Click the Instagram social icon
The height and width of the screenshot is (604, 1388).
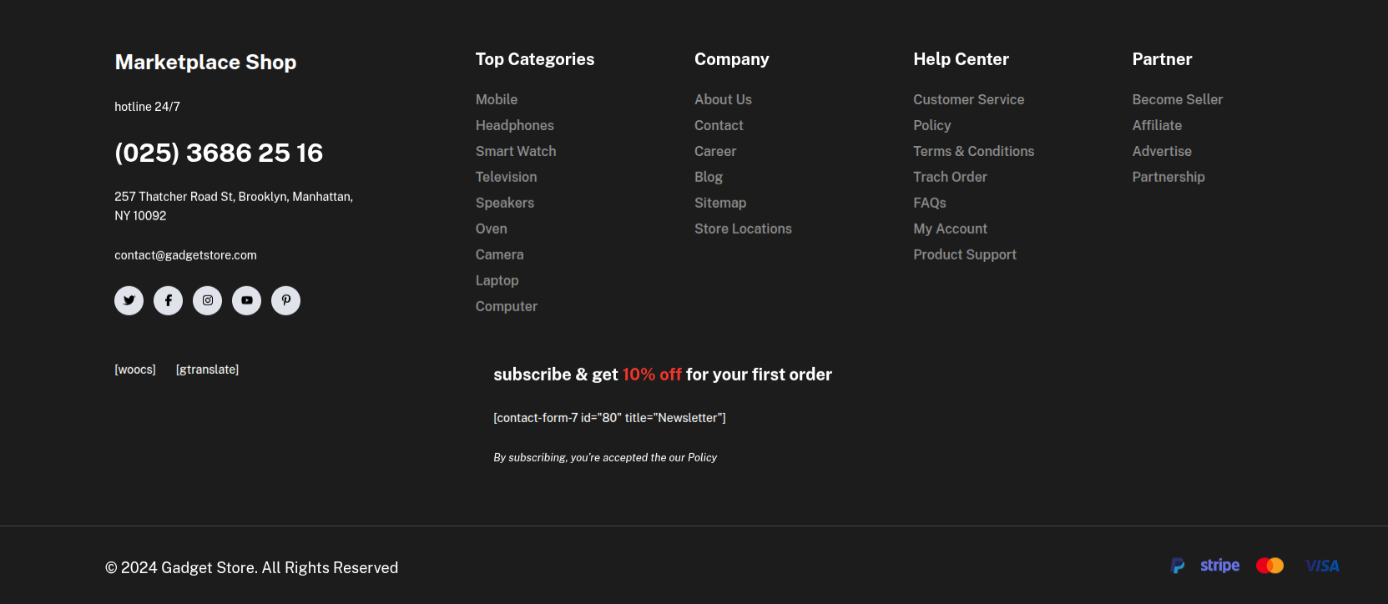(x=207, y=300)
